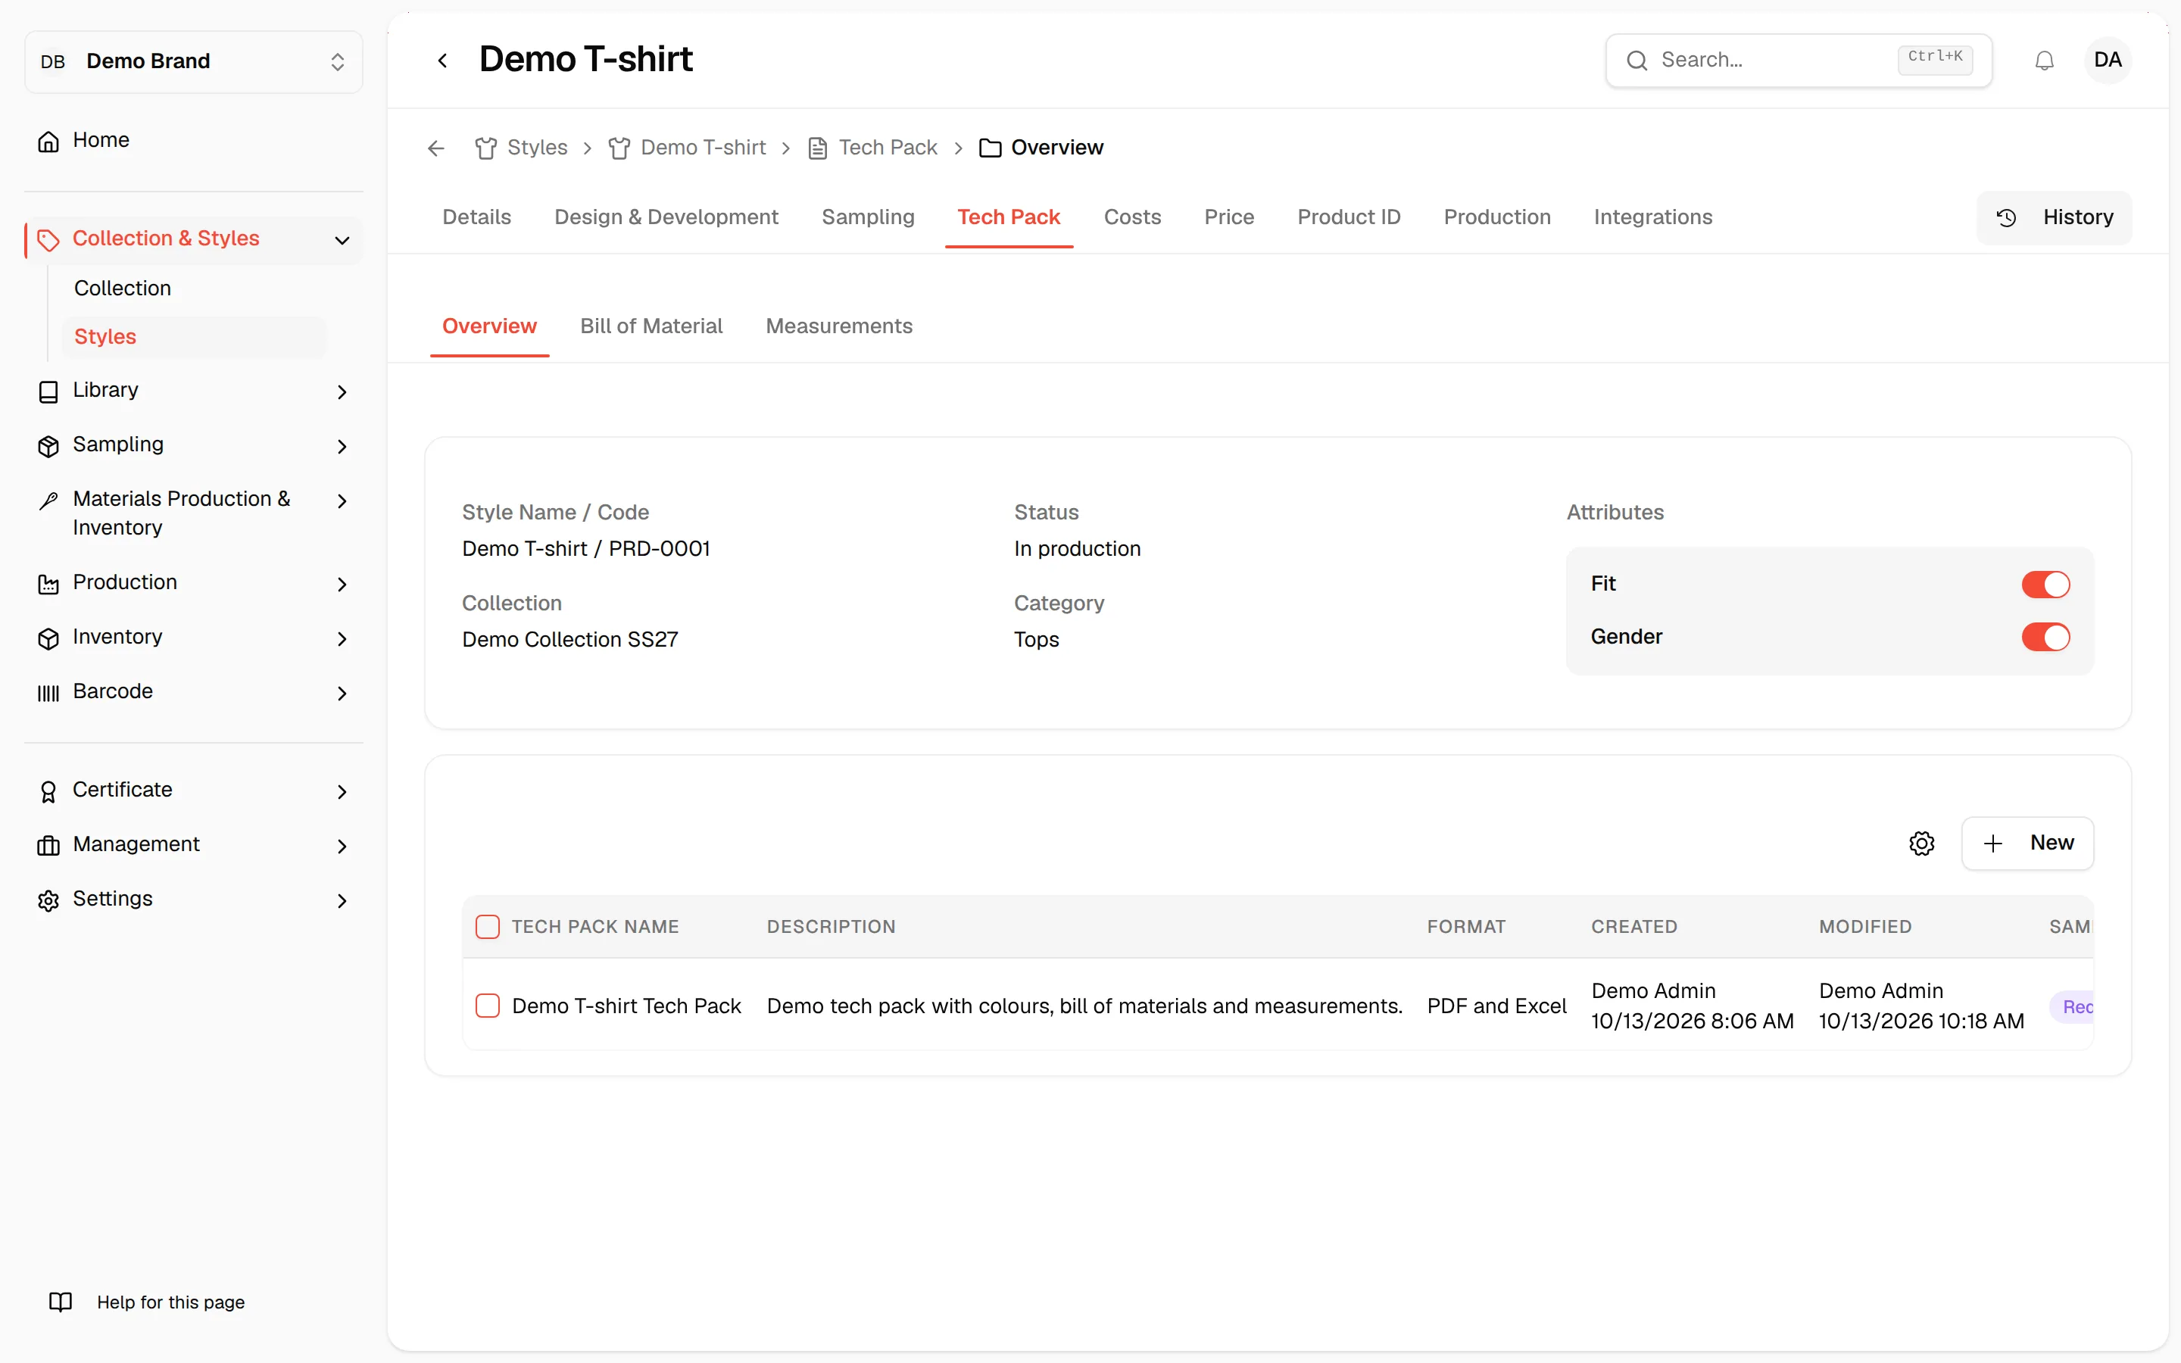Select Collection in the sidebar submenu

point(123,289)
